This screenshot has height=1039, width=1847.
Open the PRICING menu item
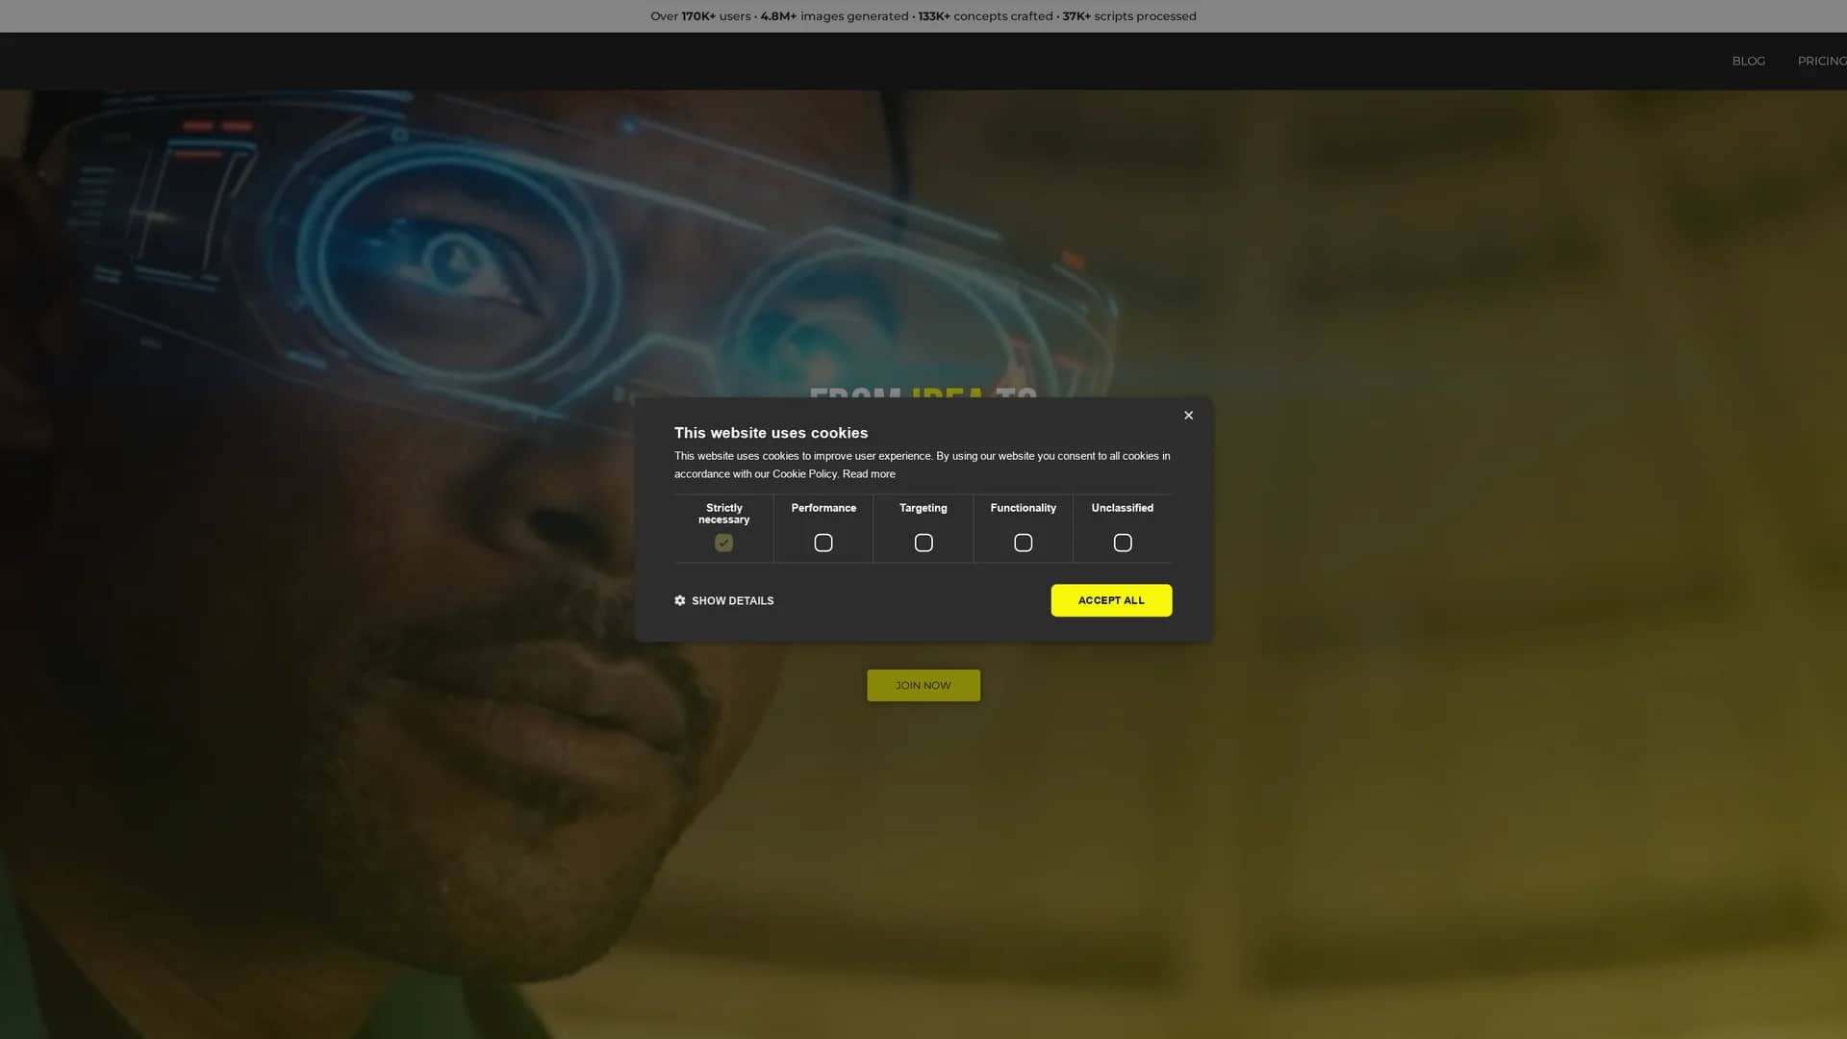click(1822, 61)
